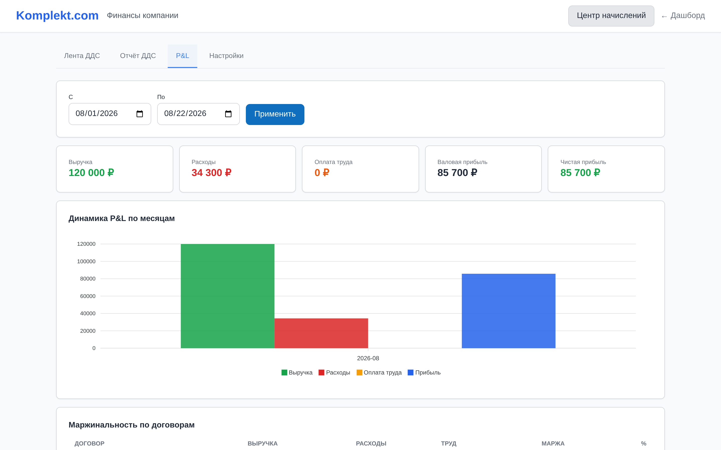Click the green Выручка bar in chart
The width and height of the screenshot is (721, 450).
[x=227, y=296]
